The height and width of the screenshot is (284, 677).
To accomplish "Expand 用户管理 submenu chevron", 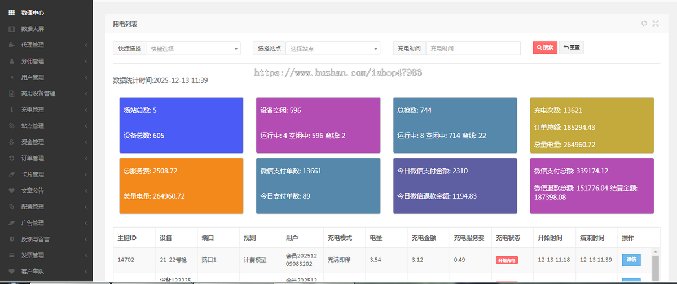I will click(x=86, y=77).
